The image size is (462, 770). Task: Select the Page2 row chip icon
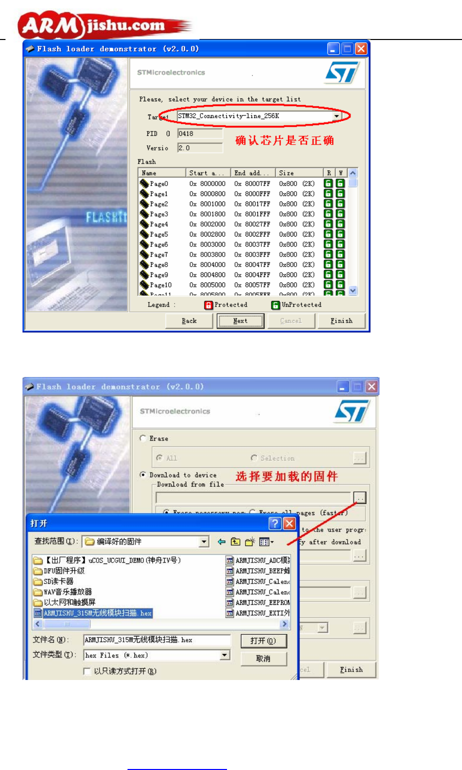pos(144,203)
